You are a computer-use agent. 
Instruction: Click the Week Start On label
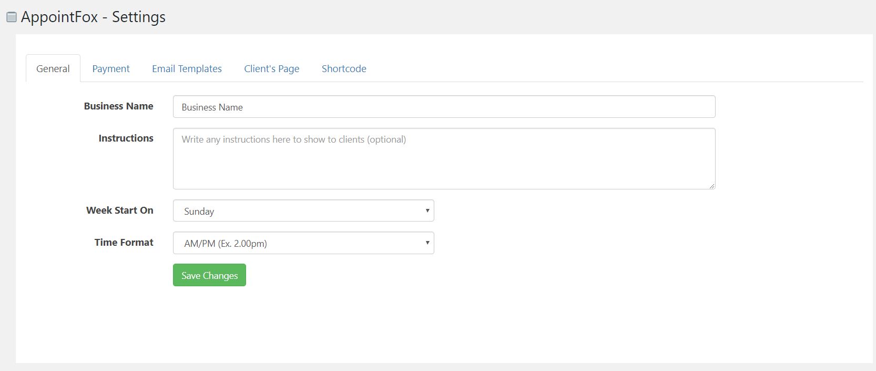tap(120, 210)
